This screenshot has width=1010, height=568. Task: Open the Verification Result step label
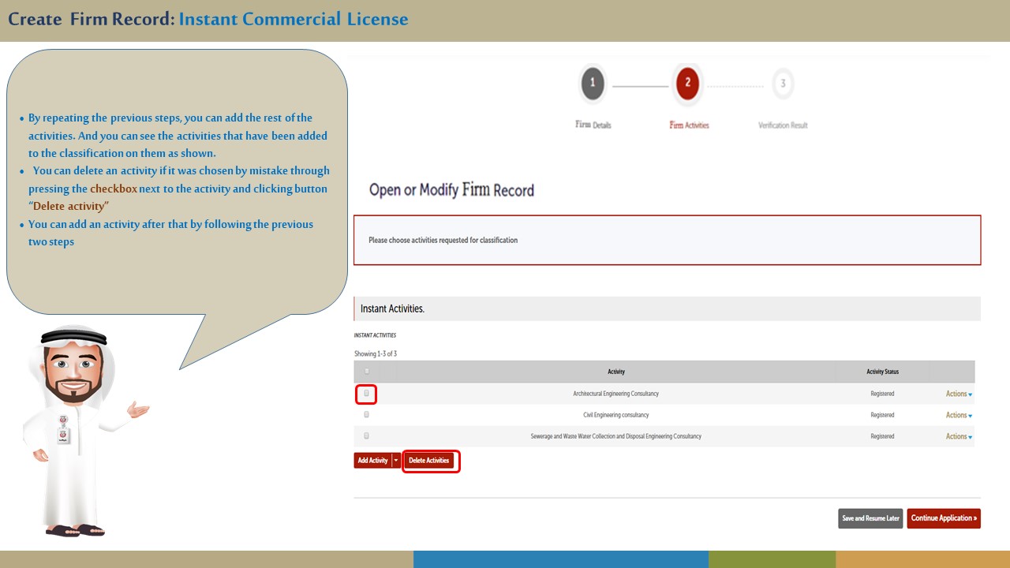(x=783, y=125)
